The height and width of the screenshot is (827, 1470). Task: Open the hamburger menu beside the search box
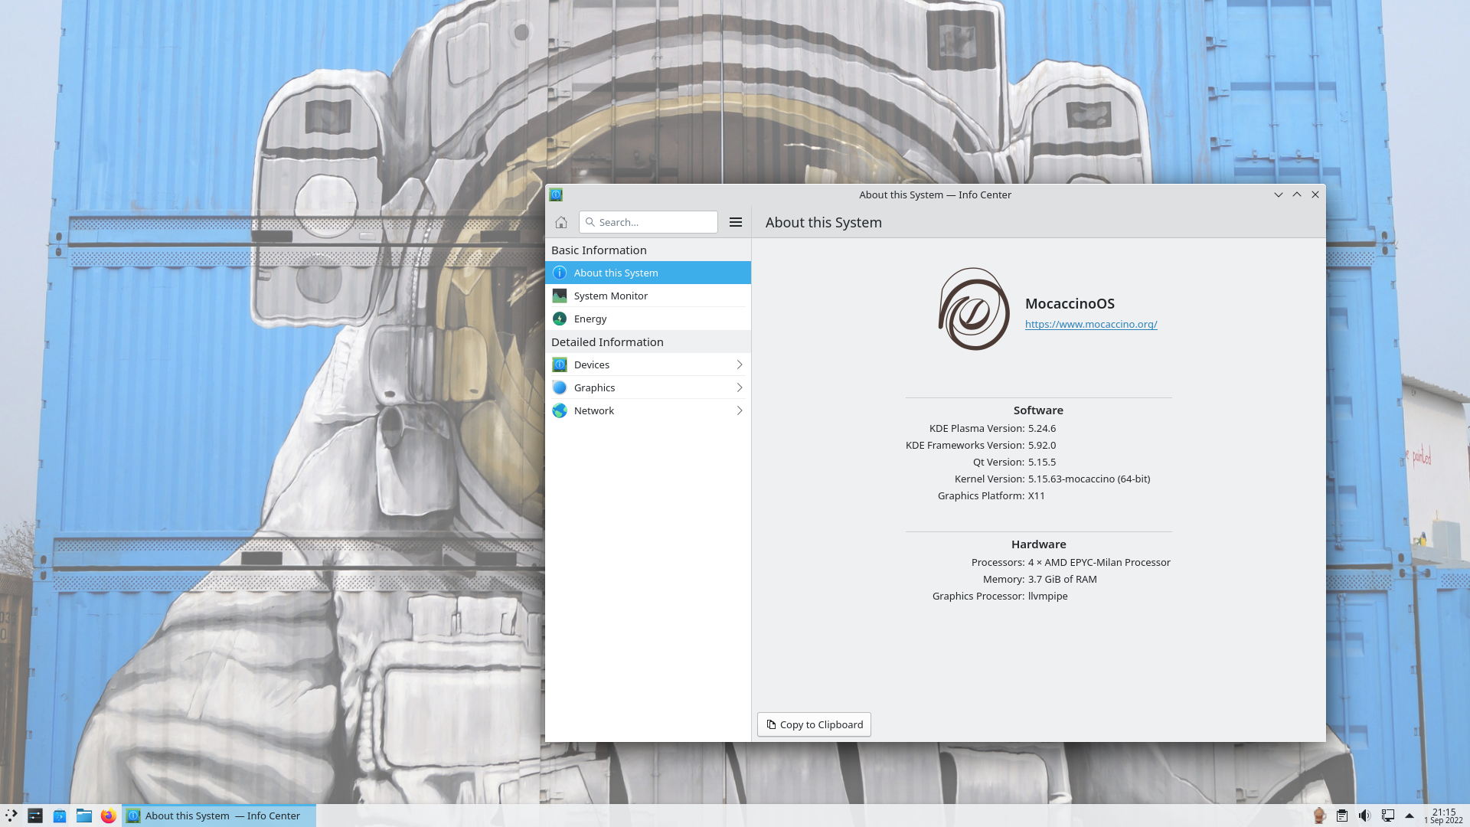(736, 222)
